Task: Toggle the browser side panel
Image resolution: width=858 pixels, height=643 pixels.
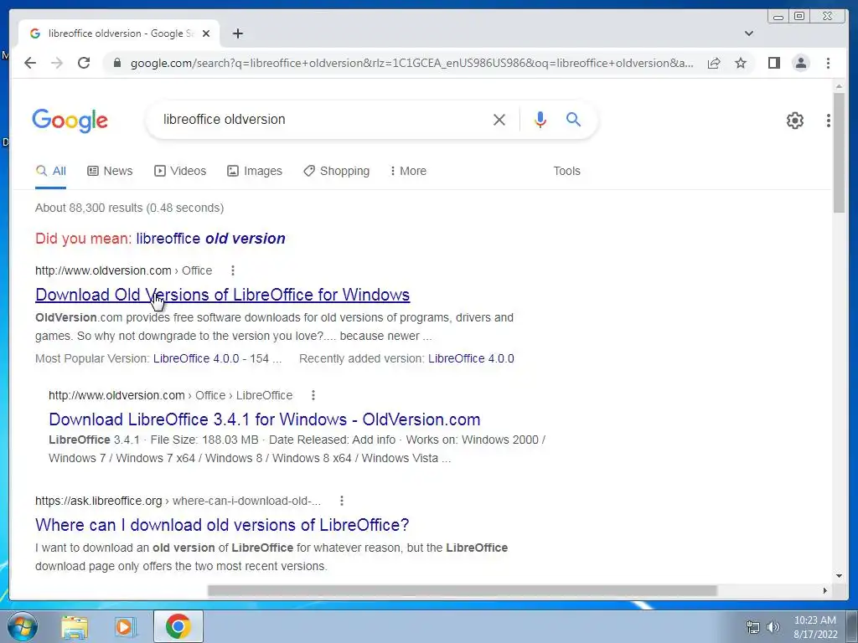Action: coord(773,63)
